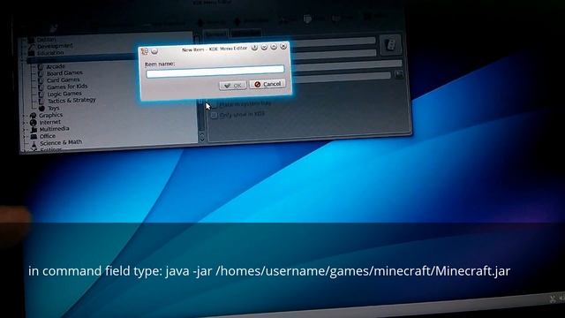
Task: Click the pin button beside the dialog app icon
Action: 154,51
